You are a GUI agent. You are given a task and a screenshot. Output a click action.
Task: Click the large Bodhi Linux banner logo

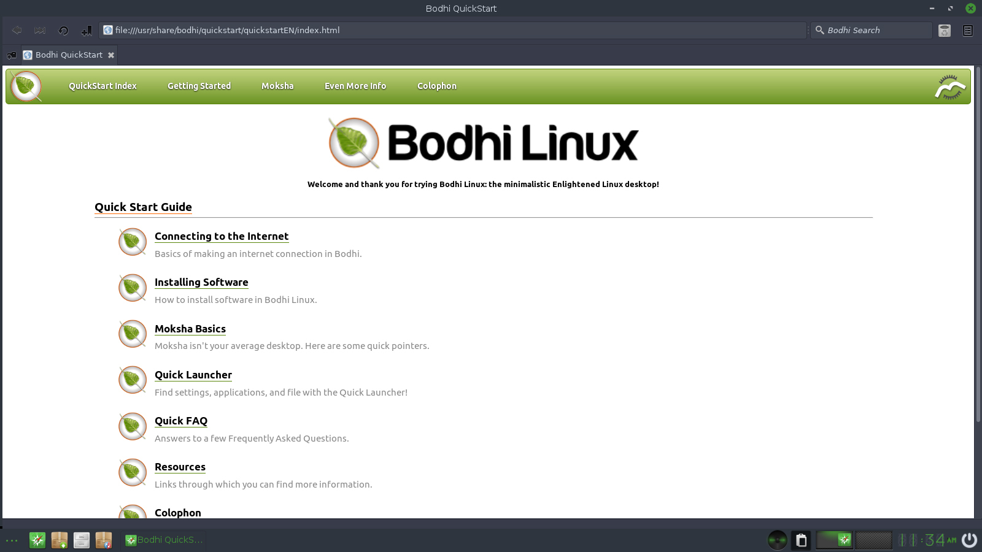[484, 143]
